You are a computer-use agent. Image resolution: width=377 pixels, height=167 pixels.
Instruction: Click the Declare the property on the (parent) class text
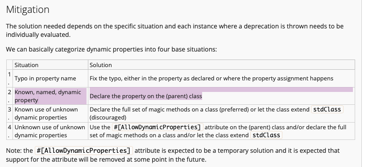(x=146, y=96)
